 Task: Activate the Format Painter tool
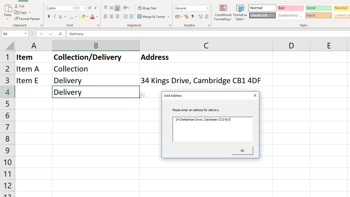click(x=27, y=19)
